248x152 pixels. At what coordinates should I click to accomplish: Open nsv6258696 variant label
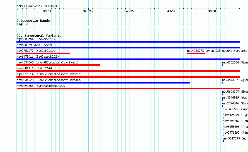(x=235, y=127)
